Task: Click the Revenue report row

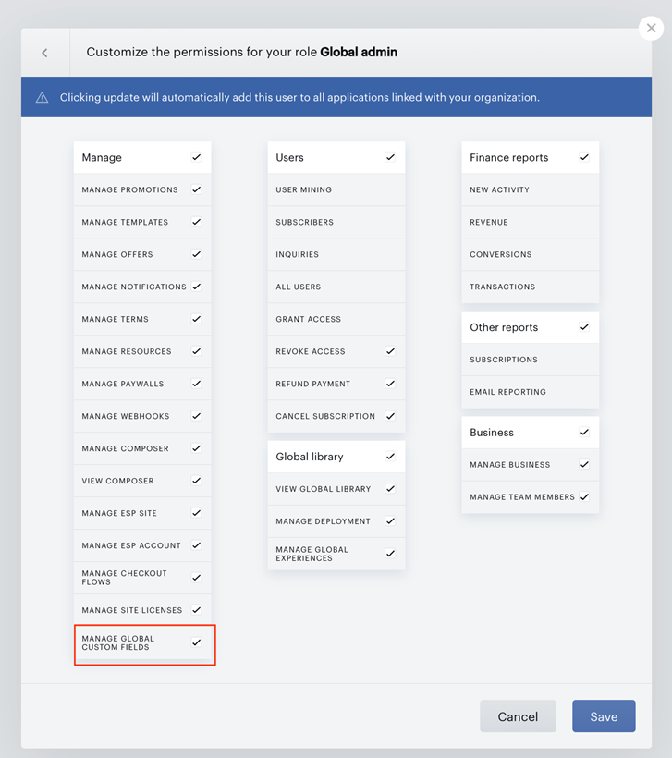Action: pyautogui.click(x=530, y=222)
